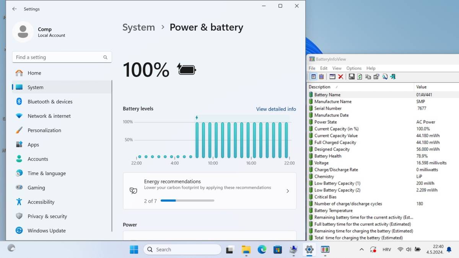Show hidden icons in the system tray
This screenshot has width=459, height=258.
(x=361, y=250)
